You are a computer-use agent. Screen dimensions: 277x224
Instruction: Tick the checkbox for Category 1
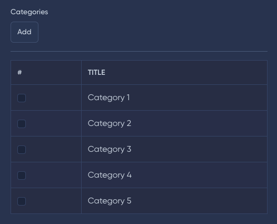(x=22, y=98)
